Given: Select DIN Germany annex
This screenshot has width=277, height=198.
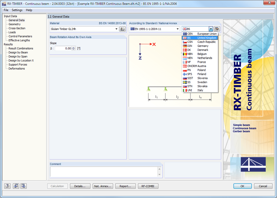Looking at the screenshot, I should [200, 46].
